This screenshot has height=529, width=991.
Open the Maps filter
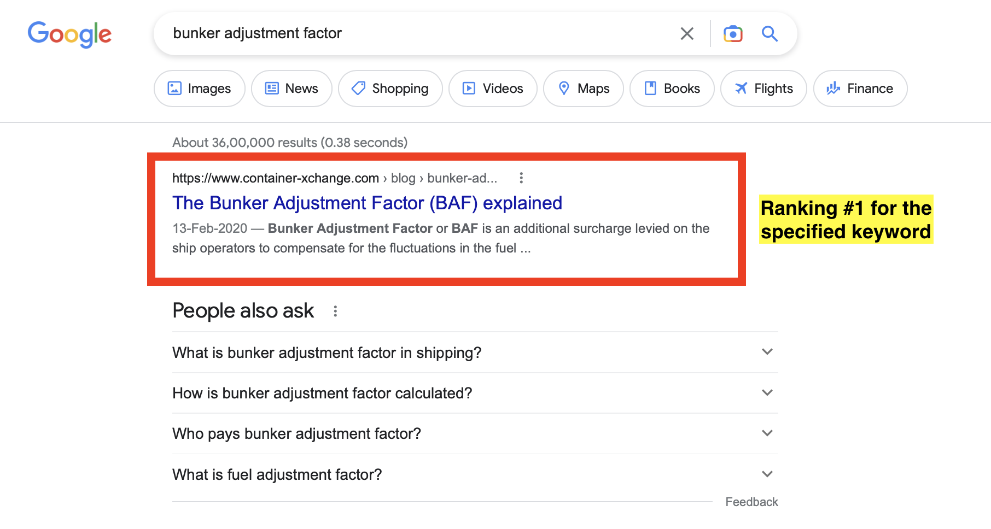pos(583,89)
